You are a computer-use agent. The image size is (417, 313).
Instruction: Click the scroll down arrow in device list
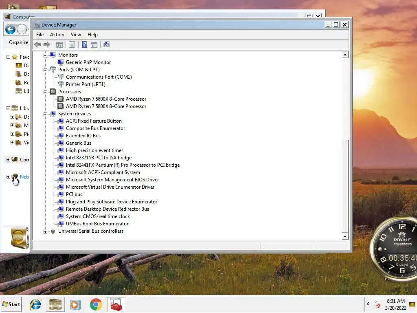(x=345, y=236)
